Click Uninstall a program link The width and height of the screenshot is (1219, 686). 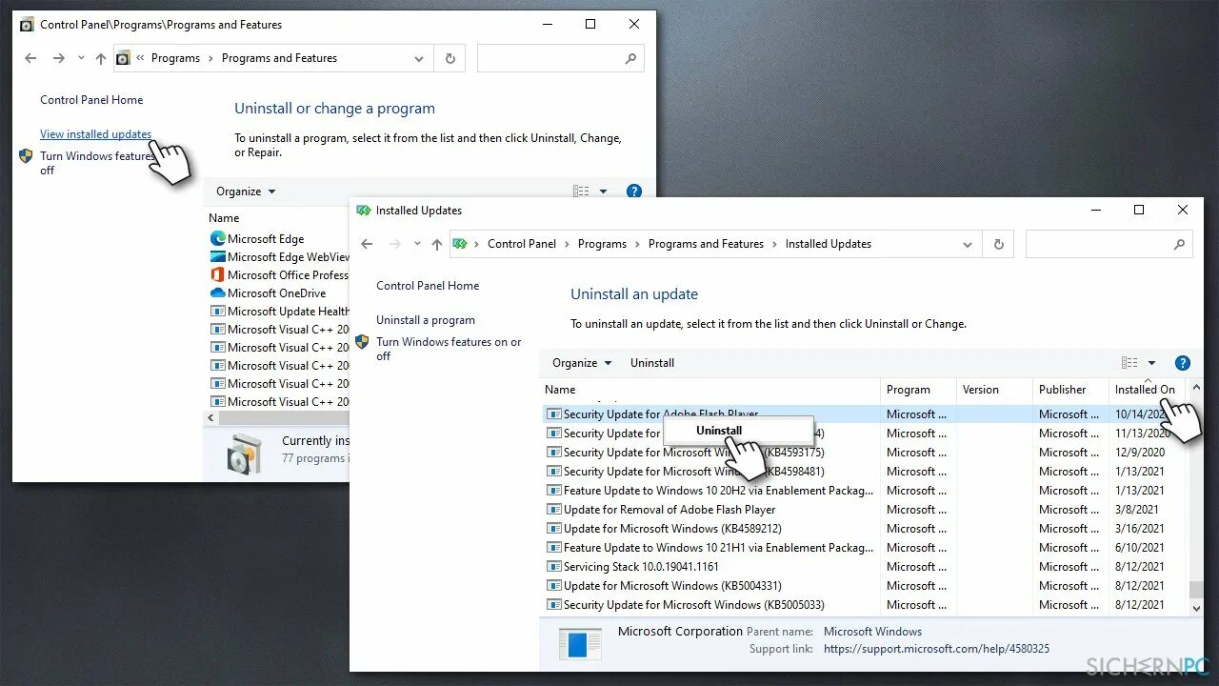(426, 320)
